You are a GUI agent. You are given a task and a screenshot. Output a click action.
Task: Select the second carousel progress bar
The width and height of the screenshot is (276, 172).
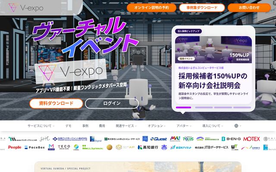(204, 107)
